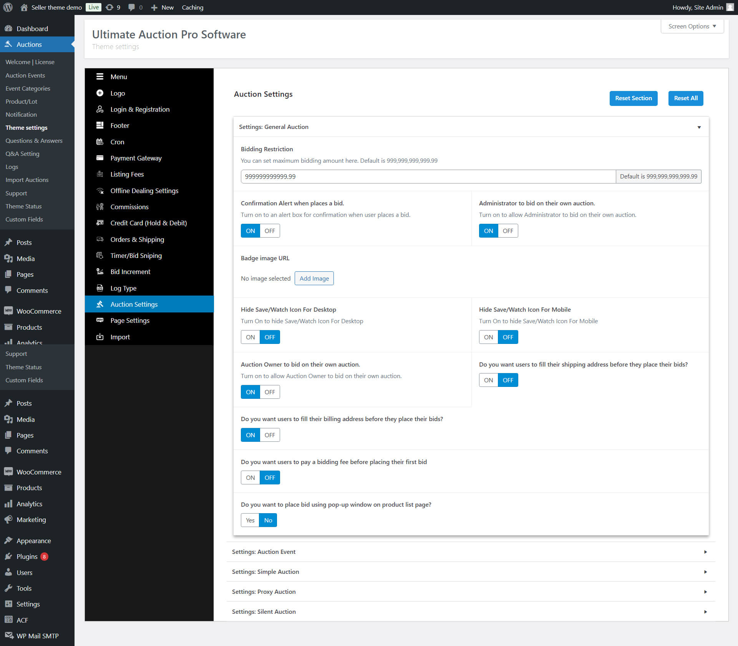
Task: Turn OFF Auction Owner bidding on own auction
Action: click(270, 392)
